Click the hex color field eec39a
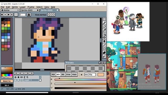The image size is (168, 95). [90, 74]
